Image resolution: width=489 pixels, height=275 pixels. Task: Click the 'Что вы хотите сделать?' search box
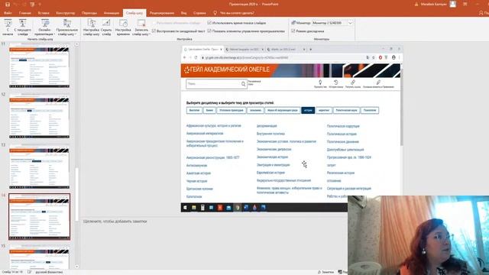pyautogui.click(x=237, y=13)
